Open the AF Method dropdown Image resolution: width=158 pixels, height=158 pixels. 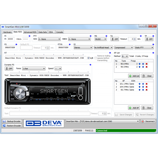click(125, 56)
